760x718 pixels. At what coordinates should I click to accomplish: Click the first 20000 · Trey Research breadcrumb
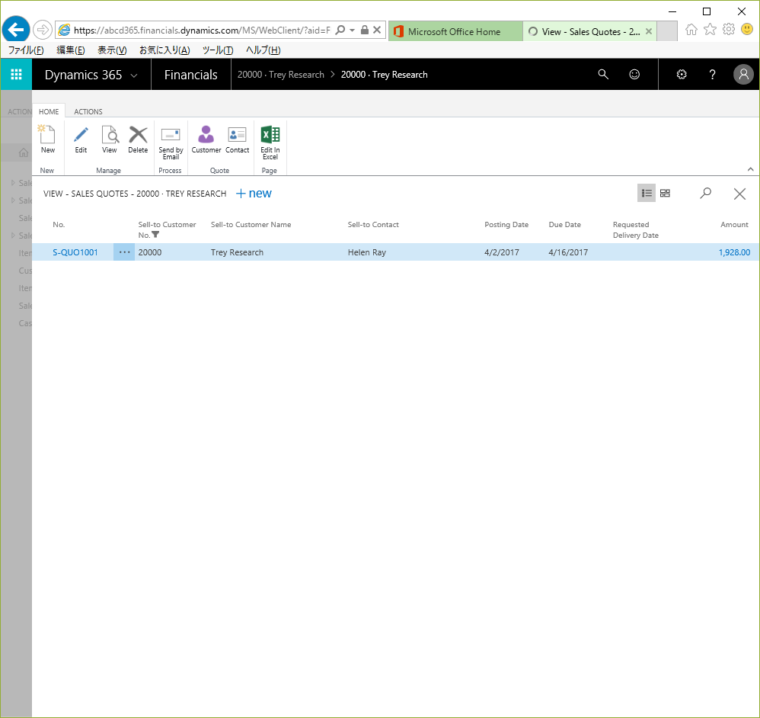pyautogui.click(x=281, y=75)
